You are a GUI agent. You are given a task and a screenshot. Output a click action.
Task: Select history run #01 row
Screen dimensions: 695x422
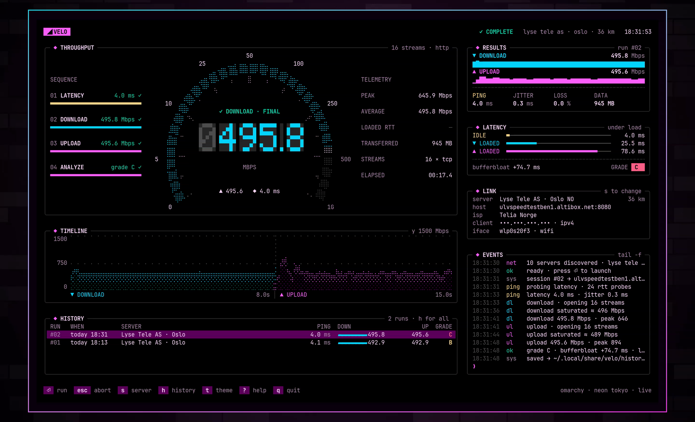[x=251, y=342]
